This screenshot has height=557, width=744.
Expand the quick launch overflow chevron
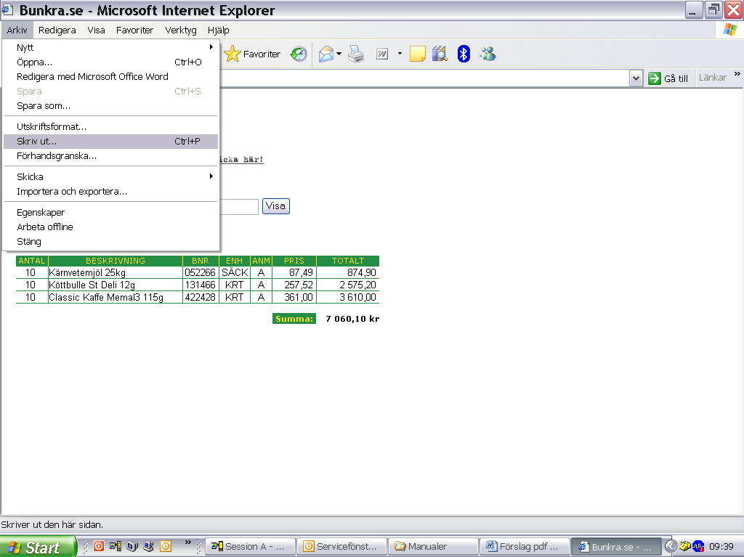tap(188, 542)
